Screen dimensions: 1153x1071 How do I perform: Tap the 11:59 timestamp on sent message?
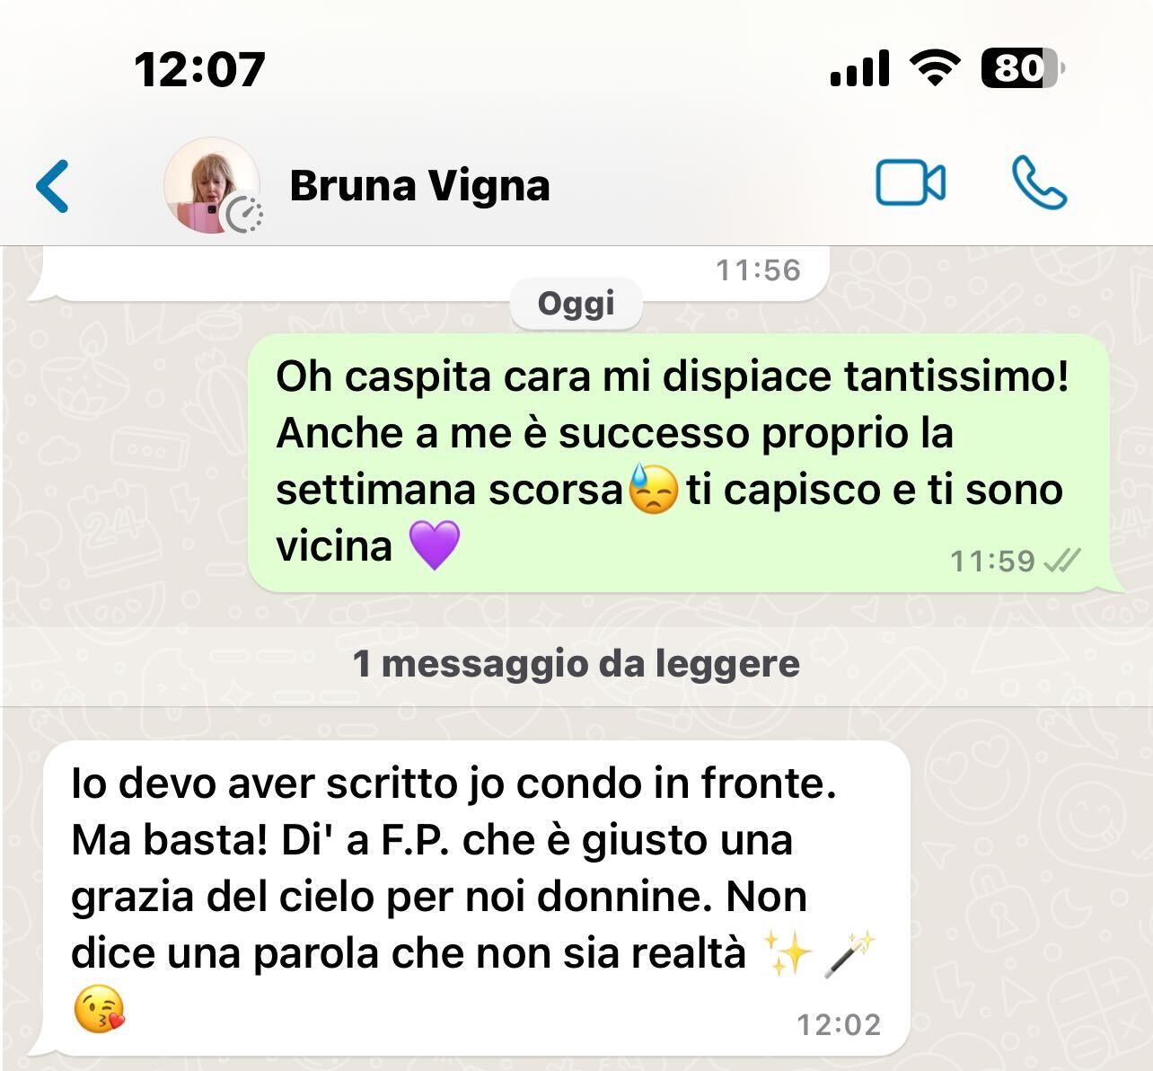point(993,562)
